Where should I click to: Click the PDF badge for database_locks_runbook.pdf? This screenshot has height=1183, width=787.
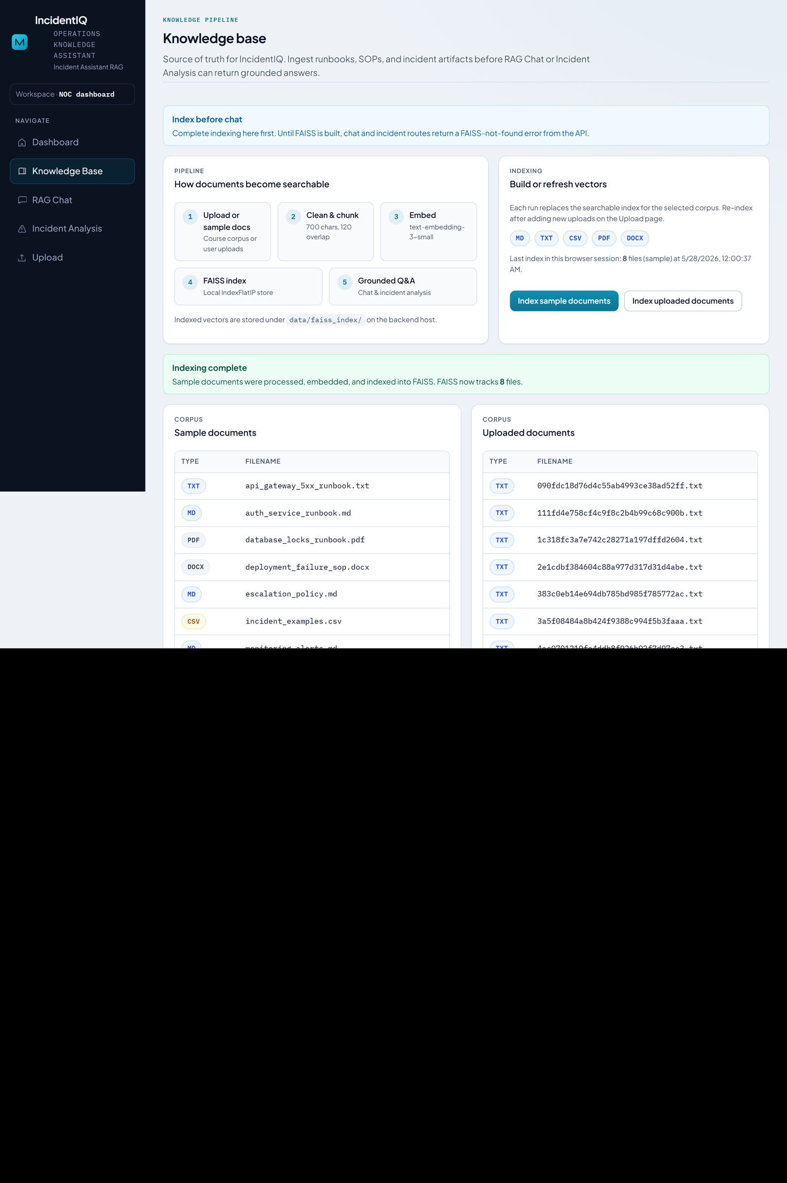pos(193,540)
